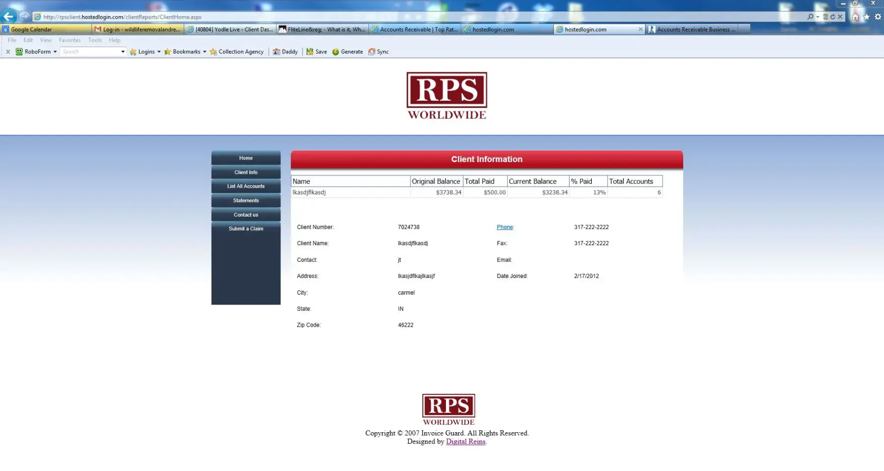Click the Submit a Claim button

246,229
